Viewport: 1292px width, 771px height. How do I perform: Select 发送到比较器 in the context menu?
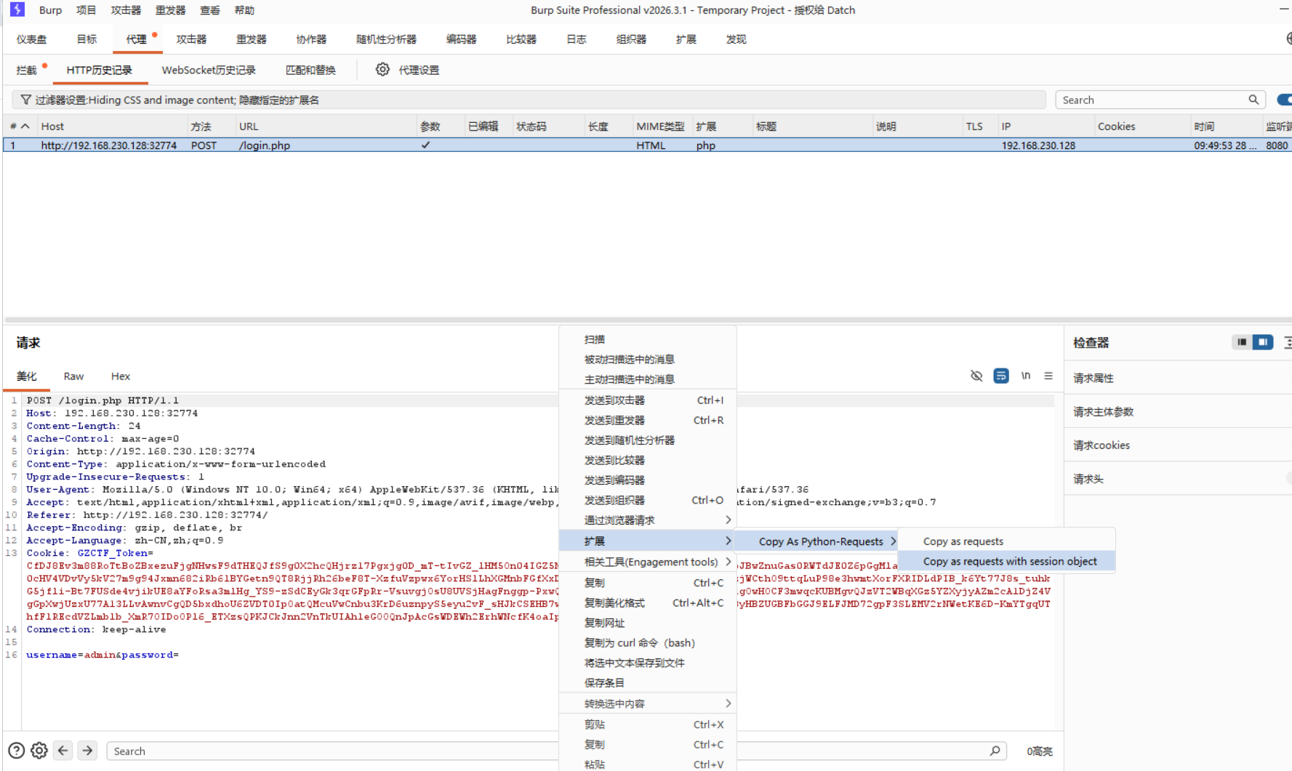(648, 460)
